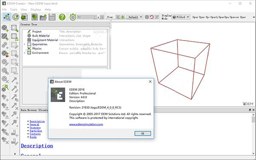Open help with the green question mark icon
This screenshot has width=256, height=160.
click(62, 17)
